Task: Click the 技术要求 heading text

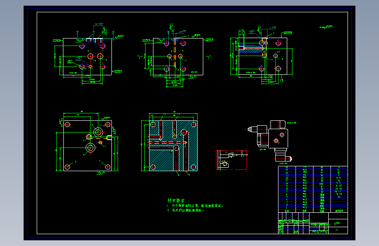Action: [177, 201]
